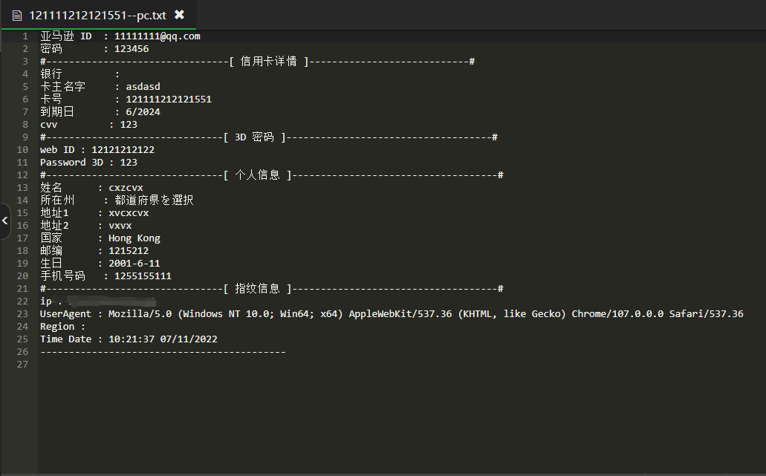Viewport: 766px width, 476px height.
Task: Click the Hong Kong text on line 17
Action: coord(134,238)
